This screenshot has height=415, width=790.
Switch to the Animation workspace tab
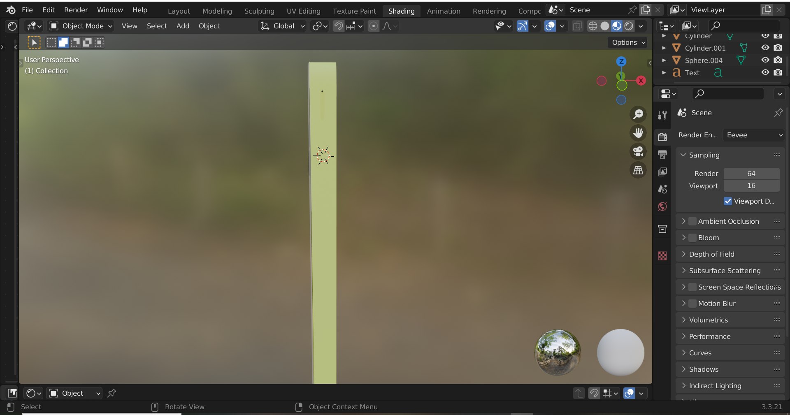(443, 11)
